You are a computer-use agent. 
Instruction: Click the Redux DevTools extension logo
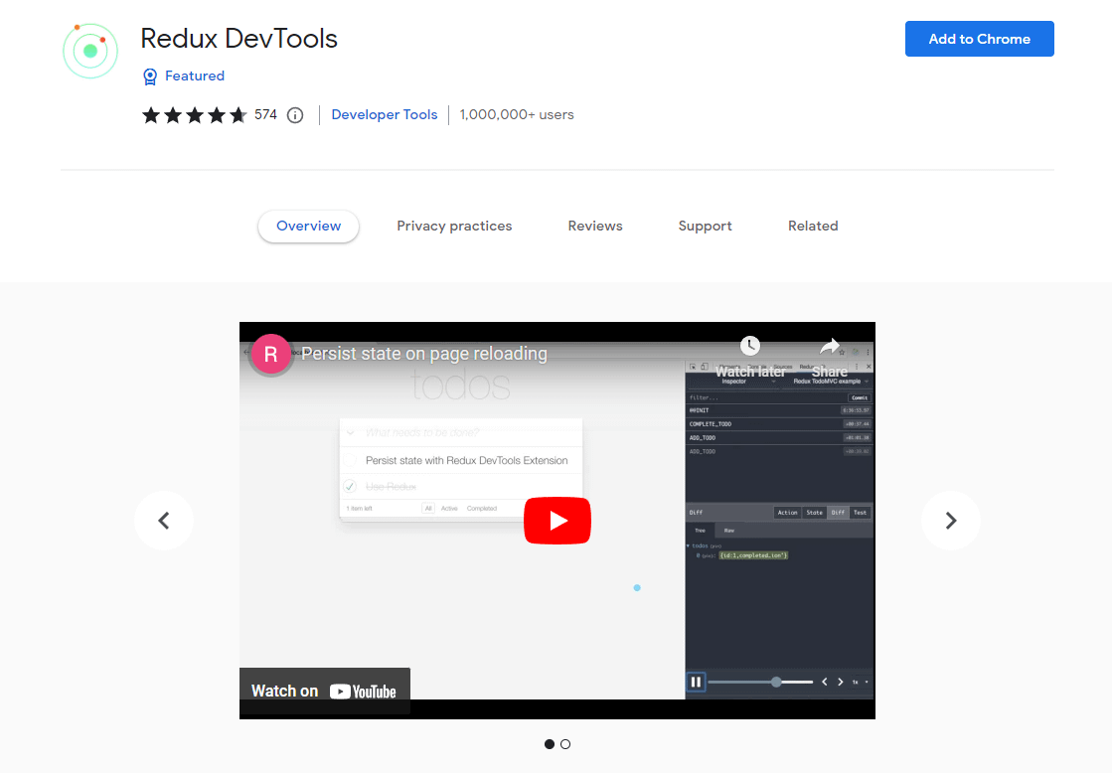[x=90, y=51]
